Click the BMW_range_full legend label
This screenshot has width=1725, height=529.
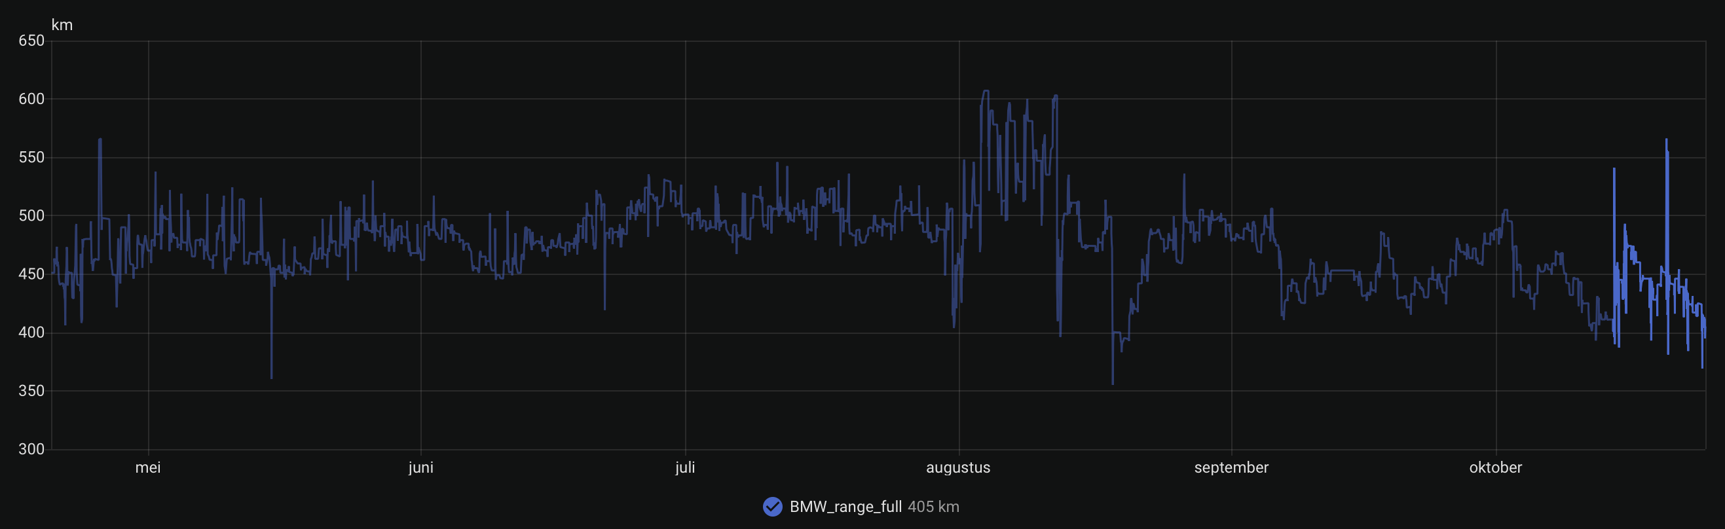[845, 507]
